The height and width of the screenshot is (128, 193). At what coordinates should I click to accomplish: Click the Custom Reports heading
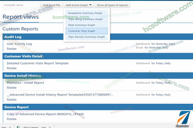tap(20, 29)
